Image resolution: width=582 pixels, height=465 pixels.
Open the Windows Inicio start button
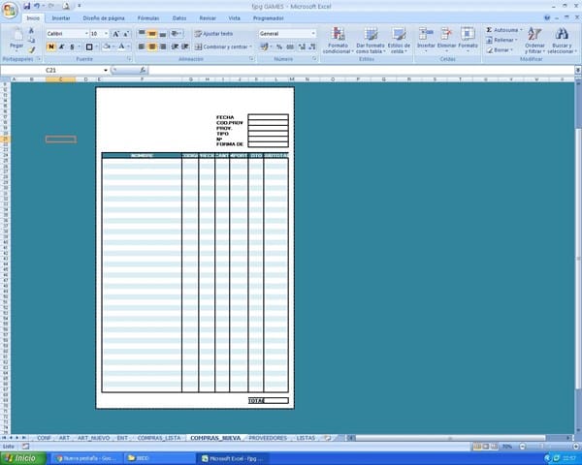[x=23, y=458]
